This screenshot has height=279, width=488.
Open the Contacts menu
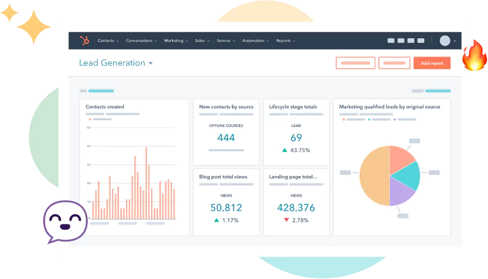click(x=108, y=41)
